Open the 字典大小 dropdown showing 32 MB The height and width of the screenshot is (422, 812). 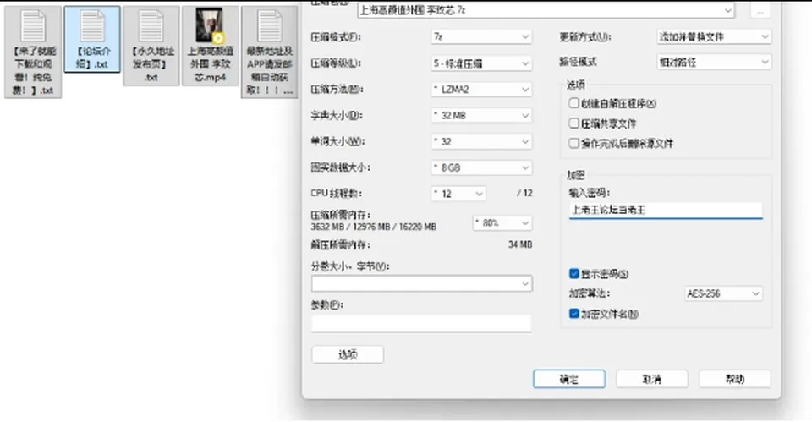coord(481,116)
